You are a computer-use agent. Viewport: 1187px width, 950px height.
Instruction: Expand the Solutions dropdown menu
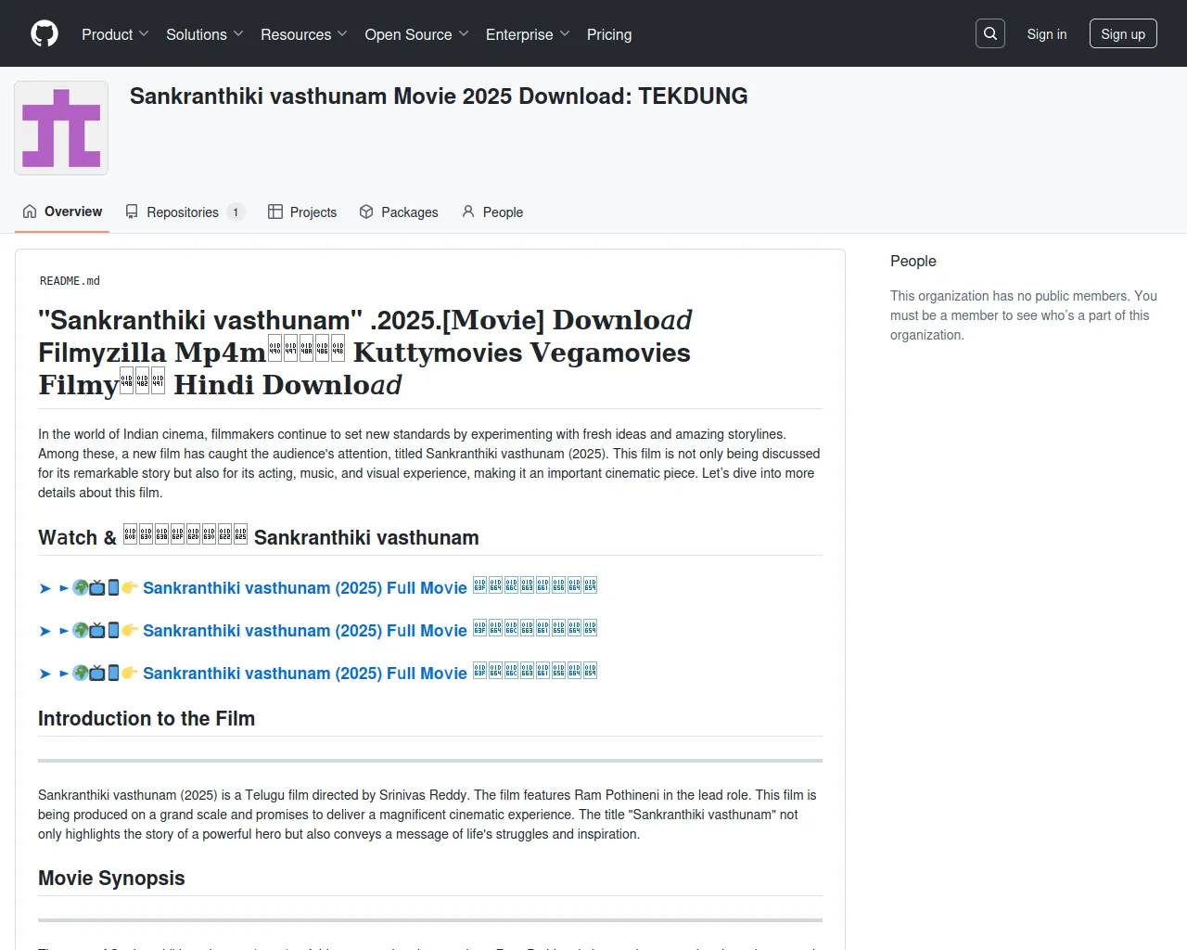click(204, 34)
